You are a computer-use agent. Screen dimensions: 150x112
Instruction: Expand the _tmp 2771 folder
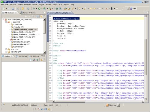pos(6,49)
